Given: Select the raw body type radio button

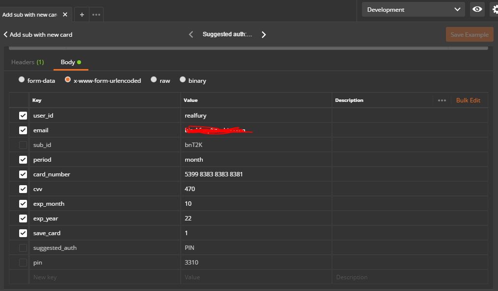Looking at the screenshot, I should (154, 79).
